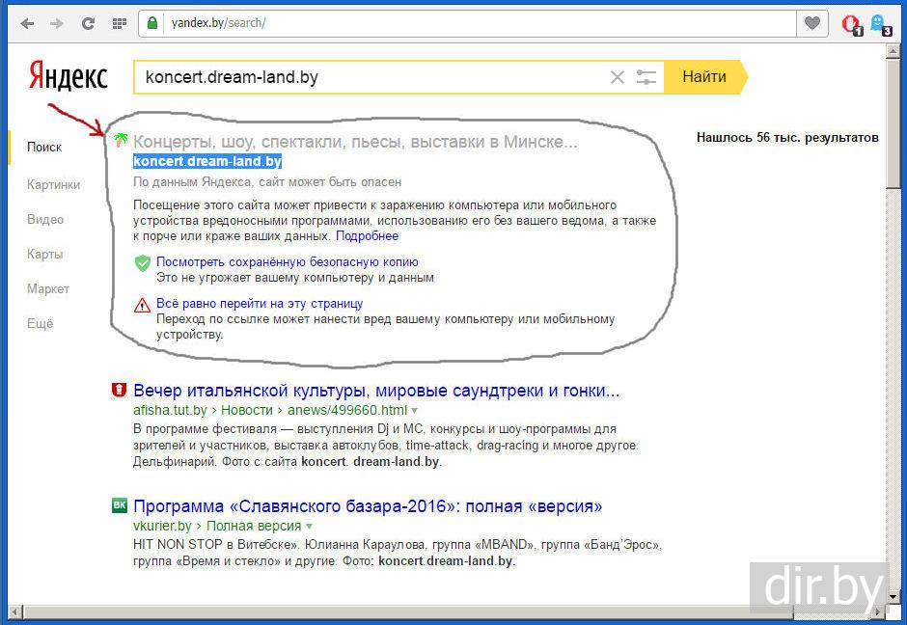
Task: Reload the page with refresh icon
Action: point(88,23)
